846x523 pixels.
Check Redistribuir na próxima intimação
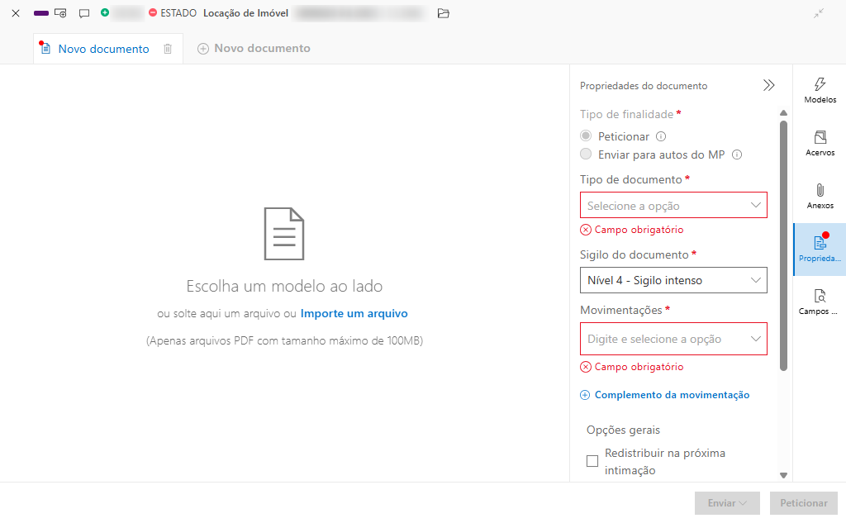592,461
